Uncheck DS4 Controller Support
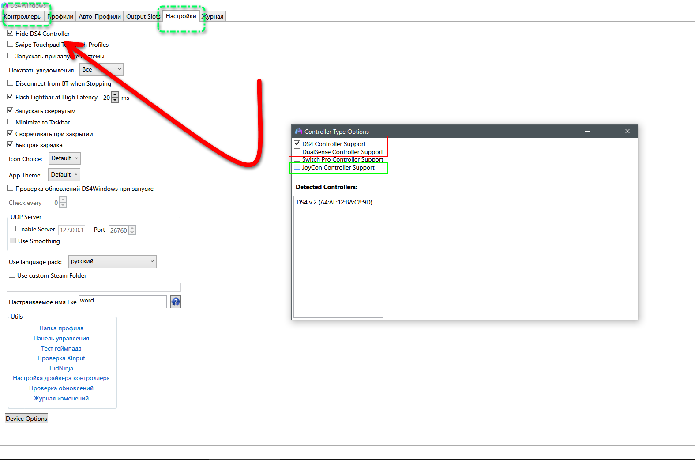This screenshot has width=695, height=460. coord(297,143)
